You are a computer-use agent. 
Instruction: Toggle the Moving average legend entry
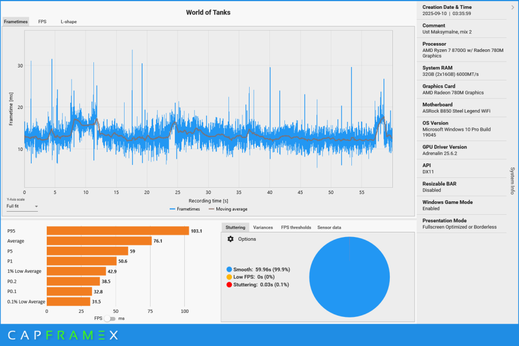tap(227, 209)
